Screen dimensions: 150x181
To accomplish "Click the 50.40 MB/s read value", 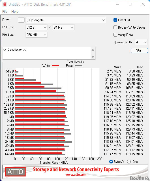I will click(135, 80).
